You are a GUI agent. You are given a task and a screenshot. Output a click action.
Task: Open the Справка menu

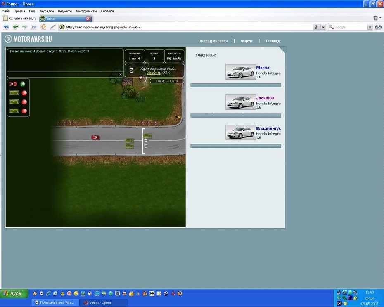coord(107,11)
